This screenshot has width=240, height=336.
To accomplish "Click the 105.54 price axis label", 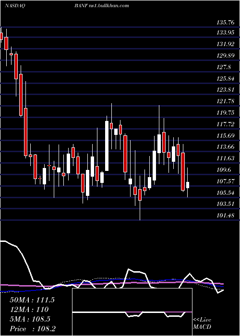I will (x=225, y=193).
